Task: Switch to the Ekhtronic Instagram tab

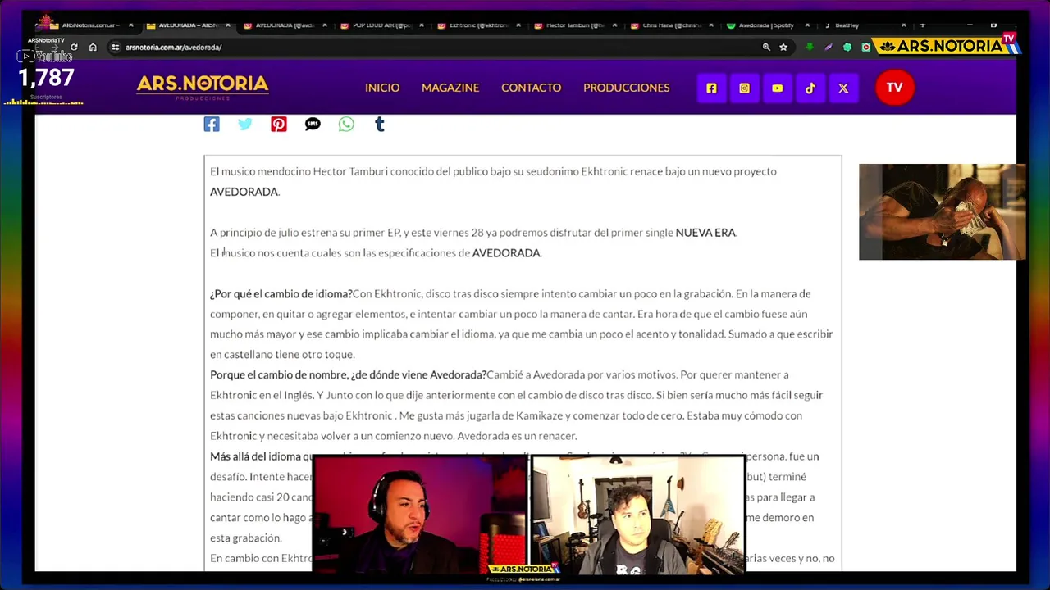Action: click(478, 25)
